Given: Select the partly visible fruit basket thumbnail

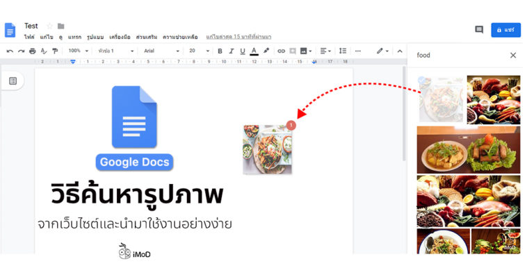Looking at the screenshot, I should (496, 242).
